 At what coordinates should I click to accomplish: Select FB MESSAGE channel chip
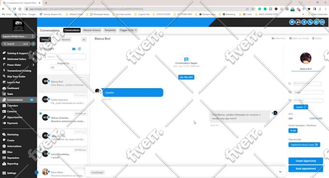97,173
